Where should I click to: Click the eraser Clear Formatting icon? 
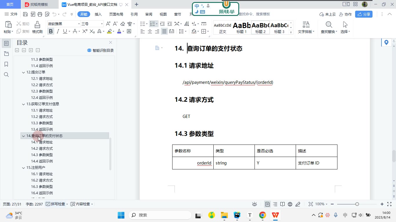[x=123, y=24]
